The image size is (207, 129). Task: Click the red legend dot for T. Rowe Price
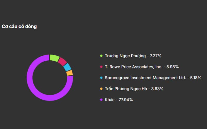click(x=101, y=67)
